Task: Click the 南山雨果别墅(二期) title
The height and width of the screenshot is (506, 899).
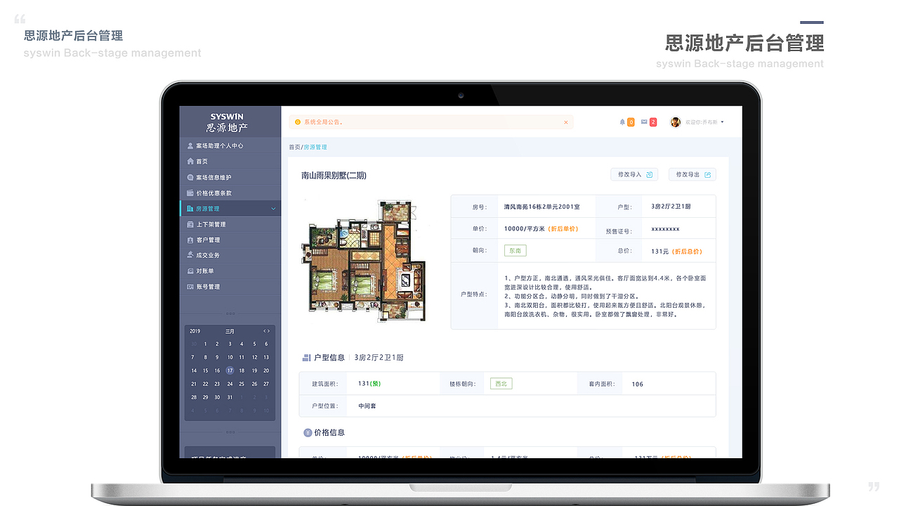Action: [334, 176]
